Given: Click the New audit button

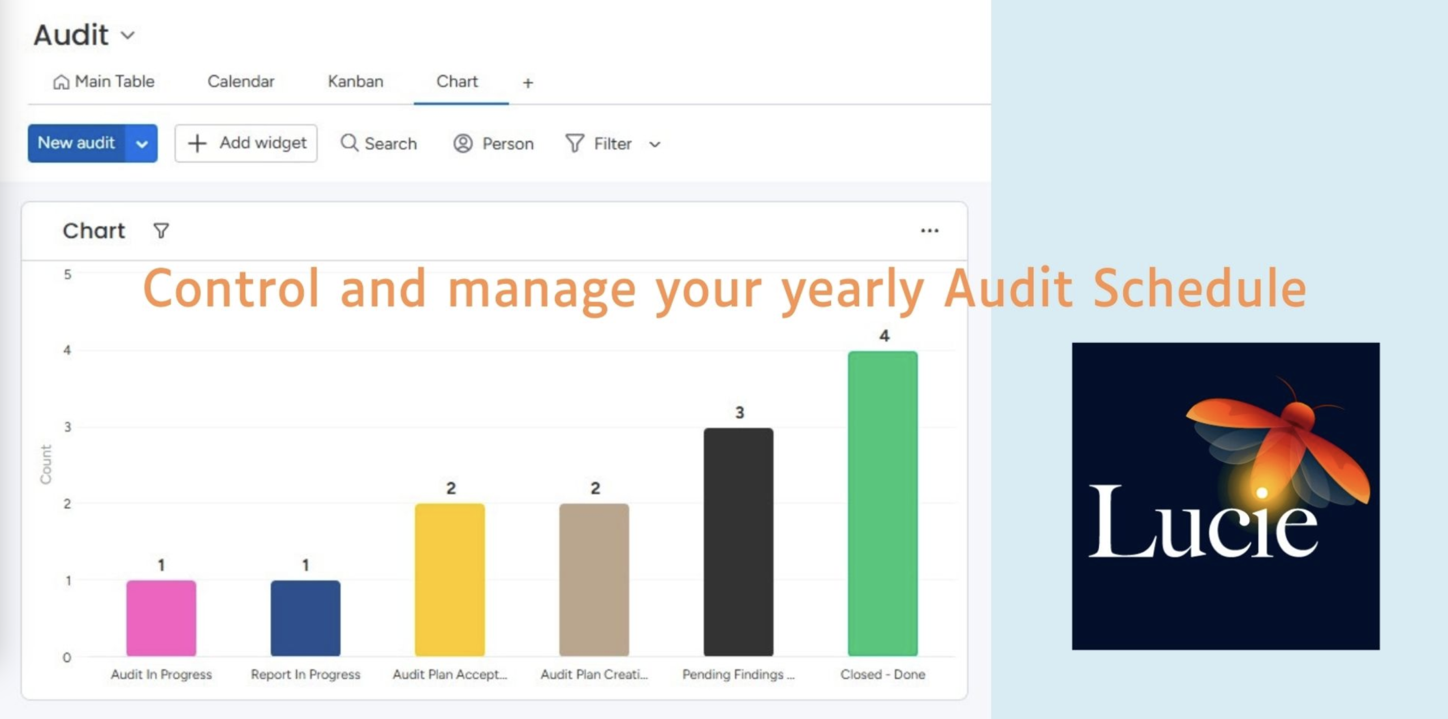Looking at the screenshot, I should (76, 143).
